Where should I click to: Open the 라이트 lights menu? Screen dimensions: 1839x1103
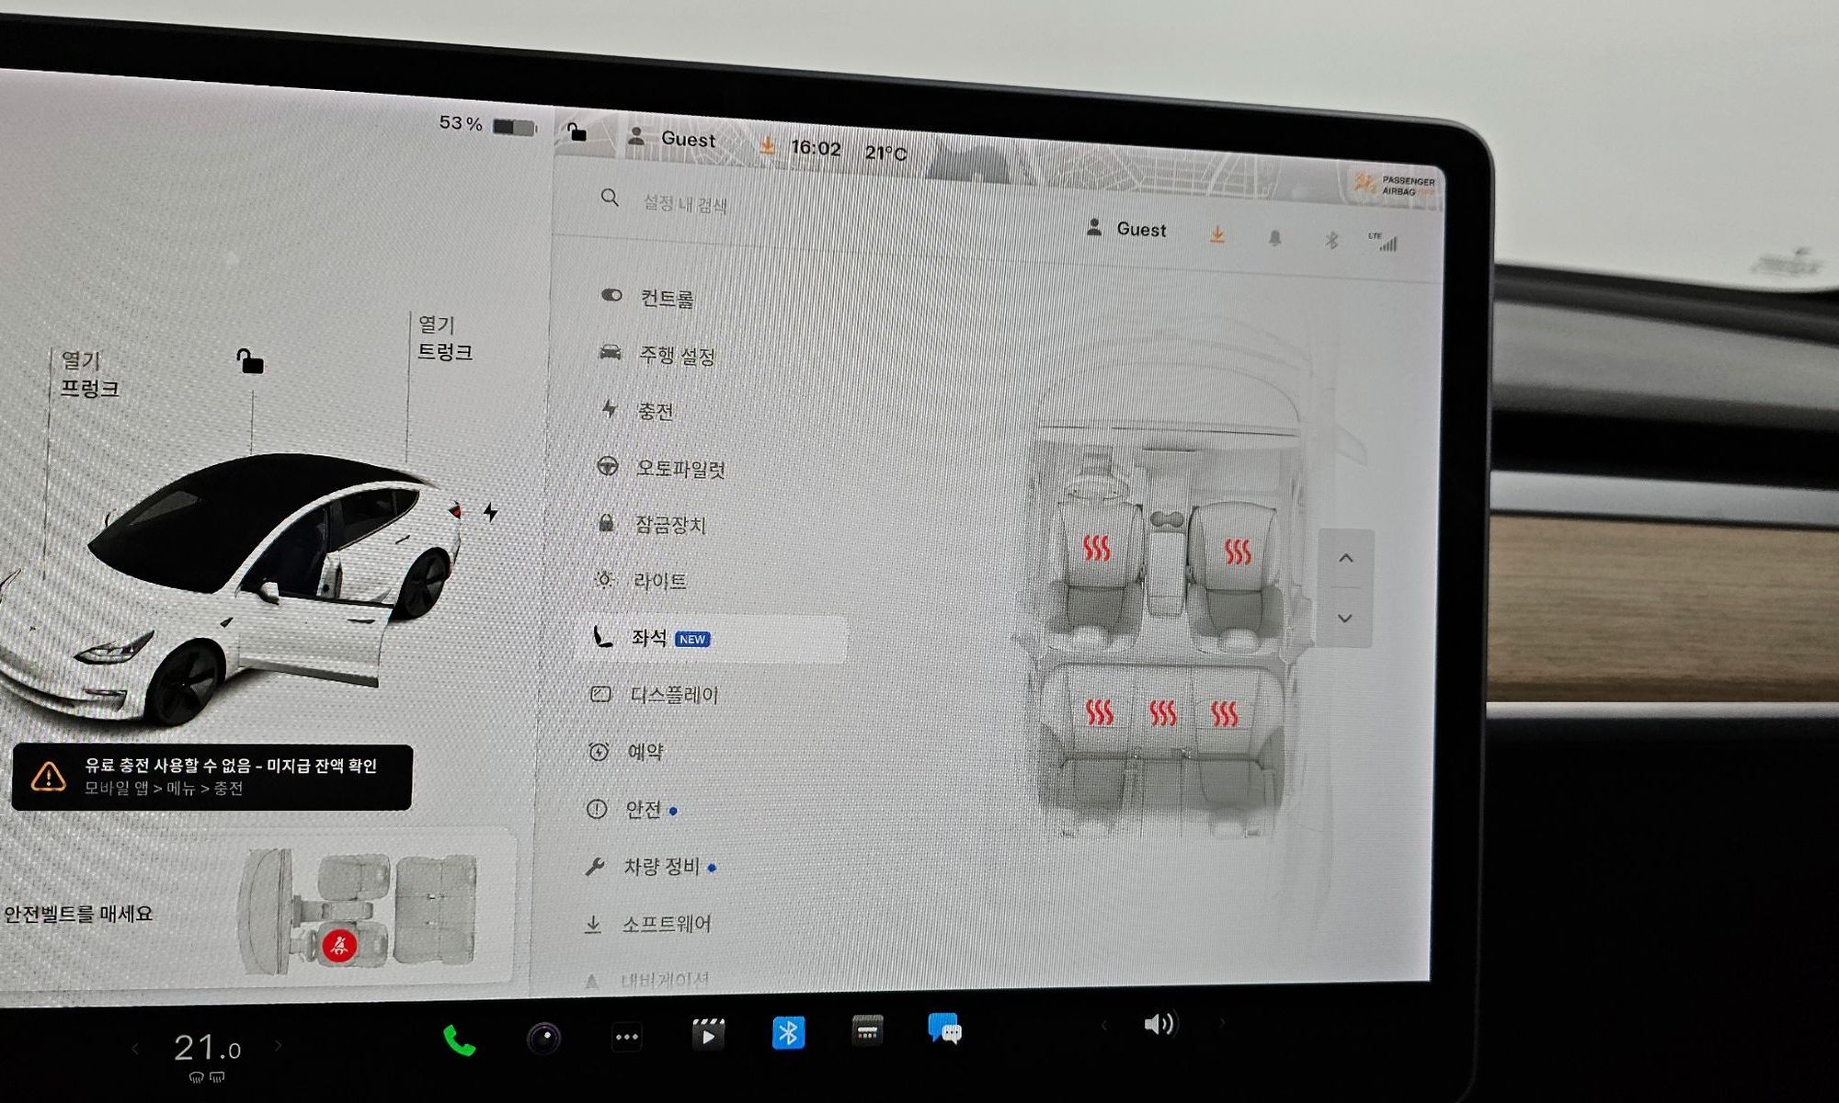click(x=641, y=580)
